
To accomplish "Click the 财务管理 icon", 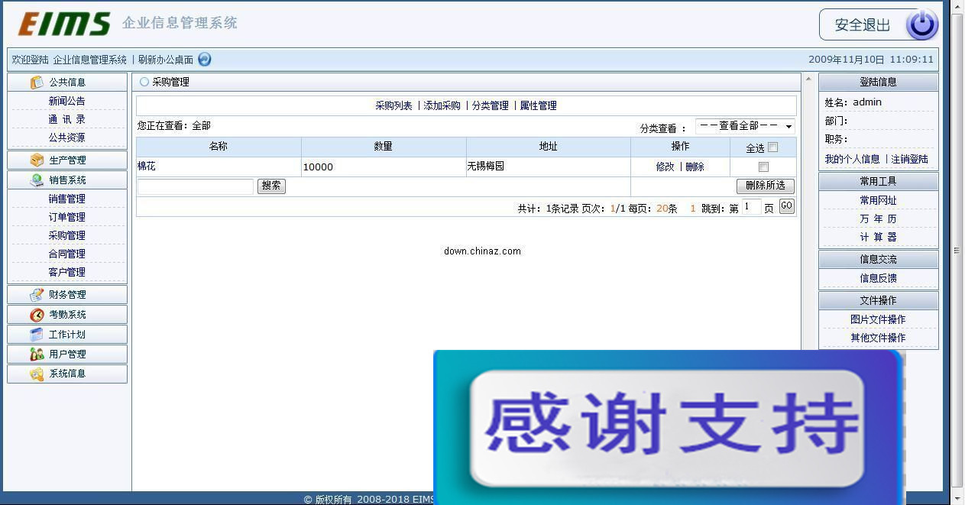I will (x=37, y=294).
